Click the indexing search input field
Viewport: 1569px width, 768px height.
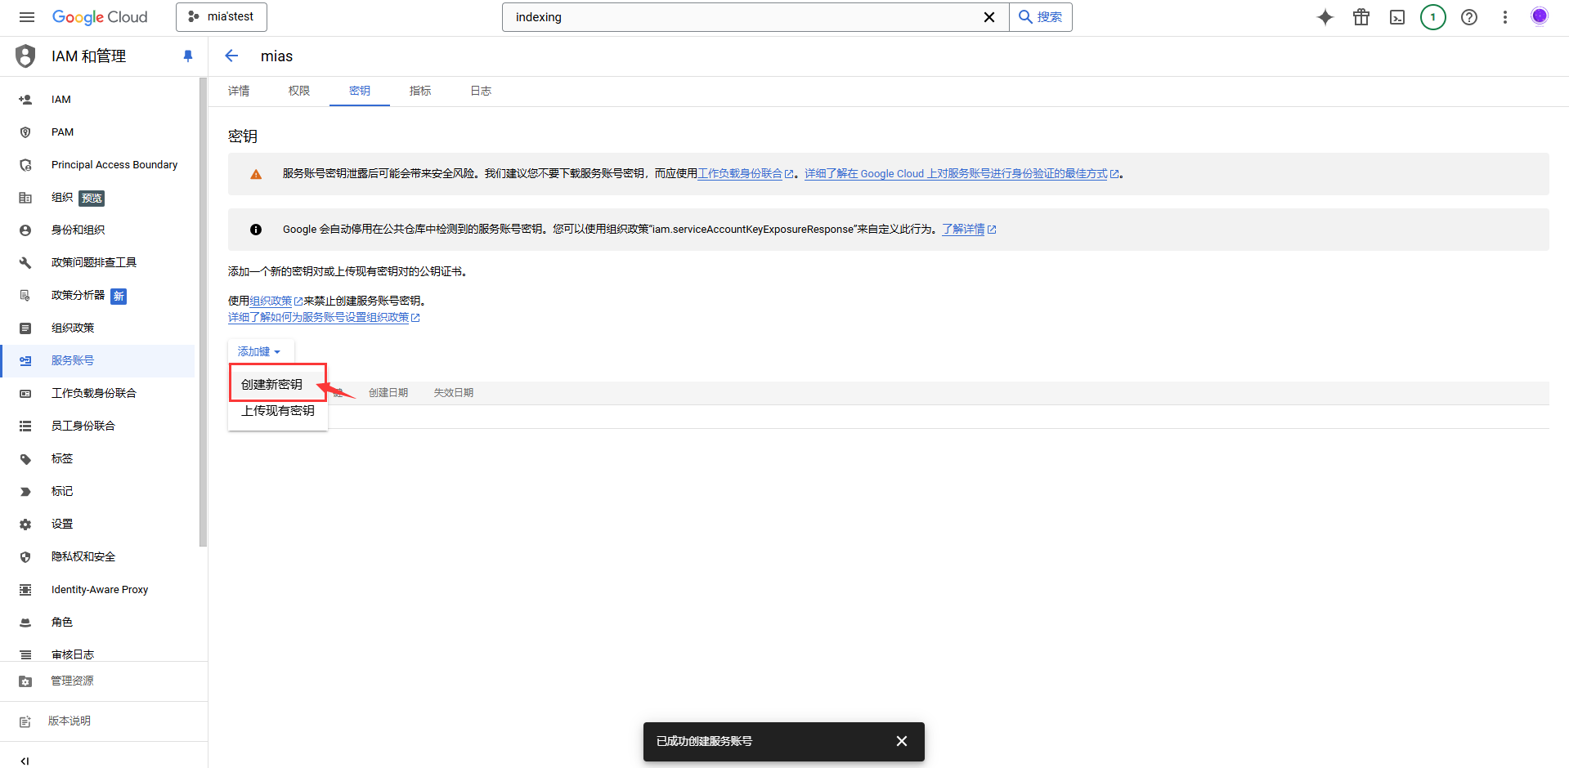click(736, 17)
